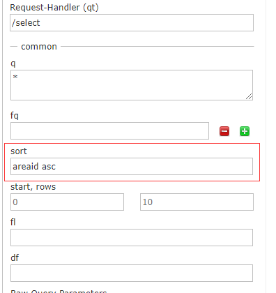This screenshot has width=276, height=293.
Task: Click the start field showing 0
Action: click(67, 202)
